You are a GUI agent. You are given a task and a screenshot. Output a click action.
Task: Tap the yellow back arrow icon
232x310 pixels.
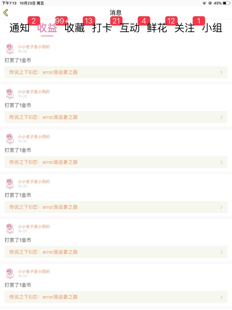click(6, 13)
